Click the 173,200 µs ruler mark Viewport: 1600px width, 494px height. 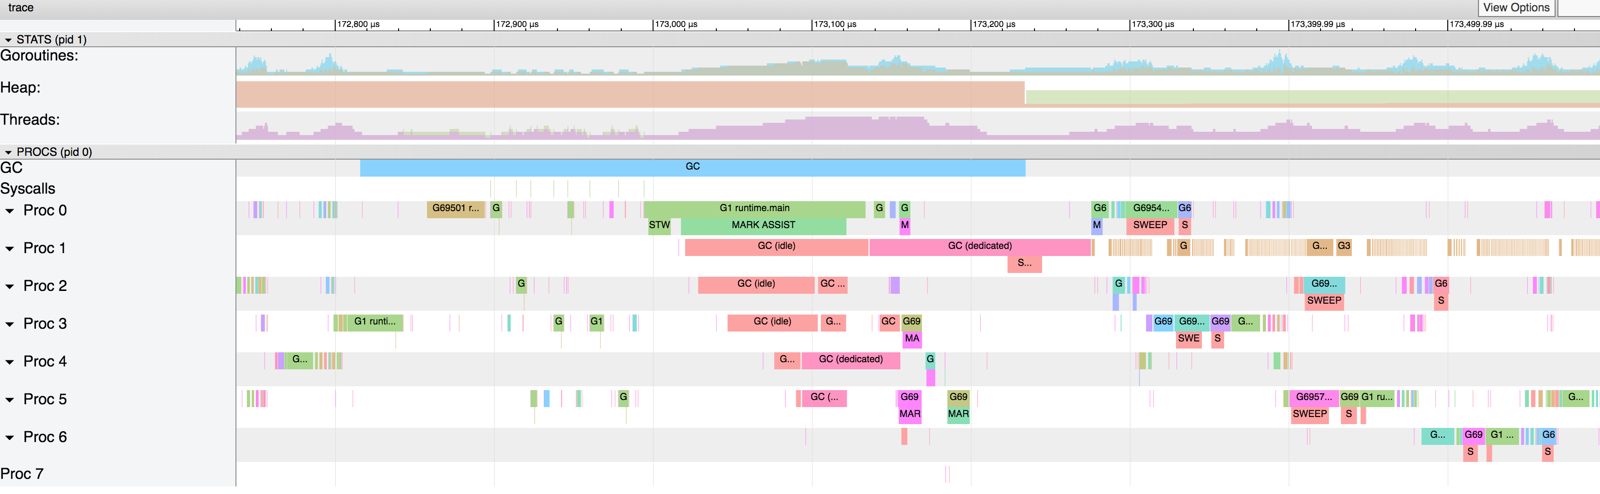pyautogui.click(x=994, y=24)
